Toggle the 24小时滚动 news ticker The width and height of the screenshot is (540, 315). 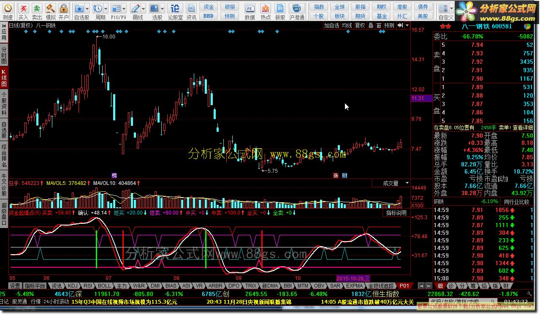pos(56,302)
